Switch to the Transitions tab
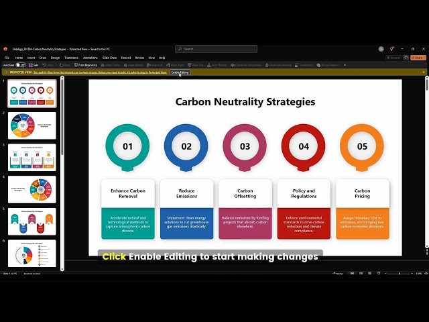429x322 pixels. 71,58
